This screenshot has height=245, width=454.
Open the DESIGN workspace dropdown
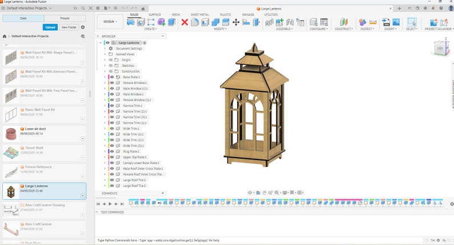(x=110, y=22)
